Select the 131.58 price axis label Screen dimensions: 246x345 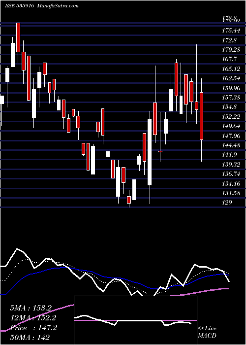[x=231, y=193]
